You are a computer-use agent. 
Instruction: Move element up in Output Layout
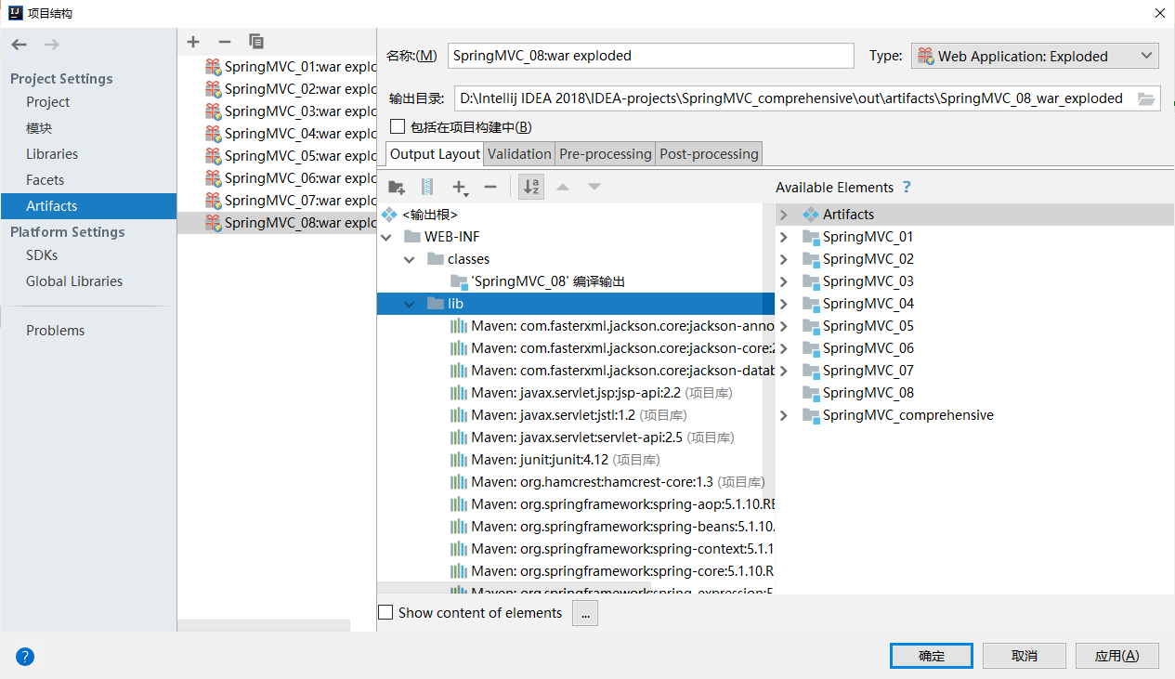point(562,187)
